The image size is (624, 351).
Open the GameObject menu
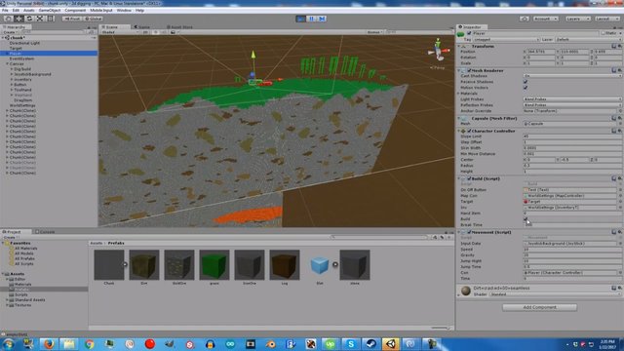click(x=50, y=11)
